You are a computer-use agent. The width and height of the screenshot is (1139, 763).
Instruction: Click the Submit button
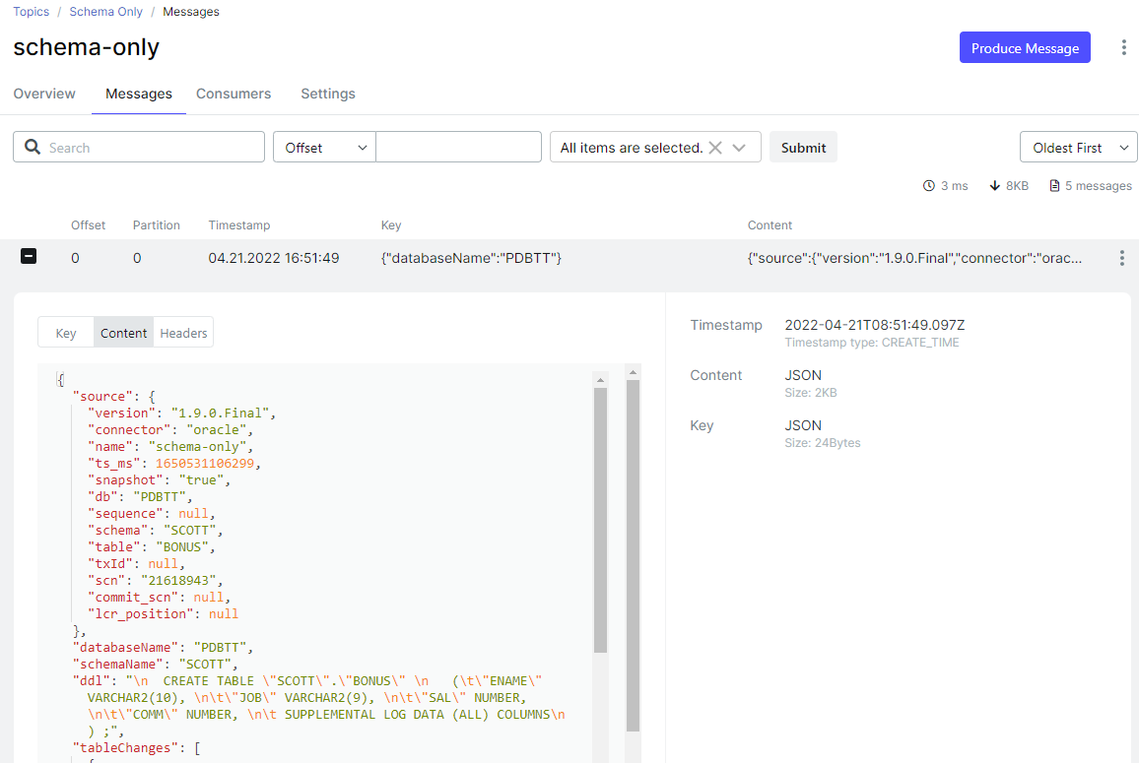(x=803, y=148)
